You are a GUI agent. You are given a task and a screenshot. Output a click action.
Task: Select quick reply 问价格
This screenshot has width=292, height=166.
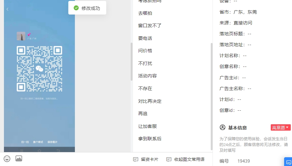coord(145,51)
